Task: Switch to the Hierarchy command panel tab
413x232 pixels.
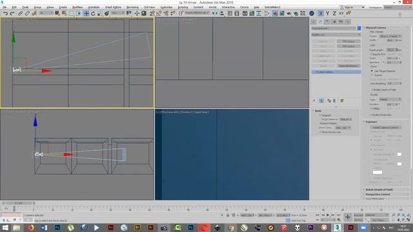Action: pyautogui.click(x=327, y=22)
